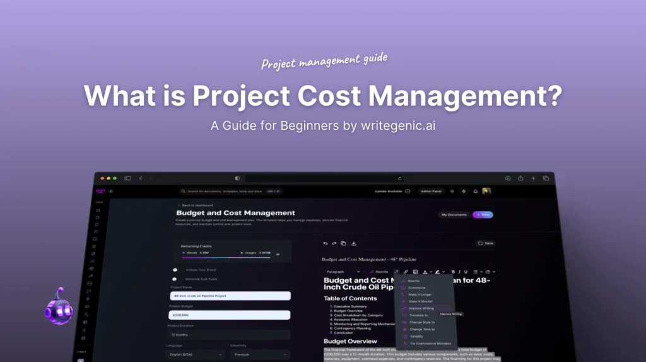The image size is (646, 362).
Task: Open the Admin Panel
Action: point(432,191)
